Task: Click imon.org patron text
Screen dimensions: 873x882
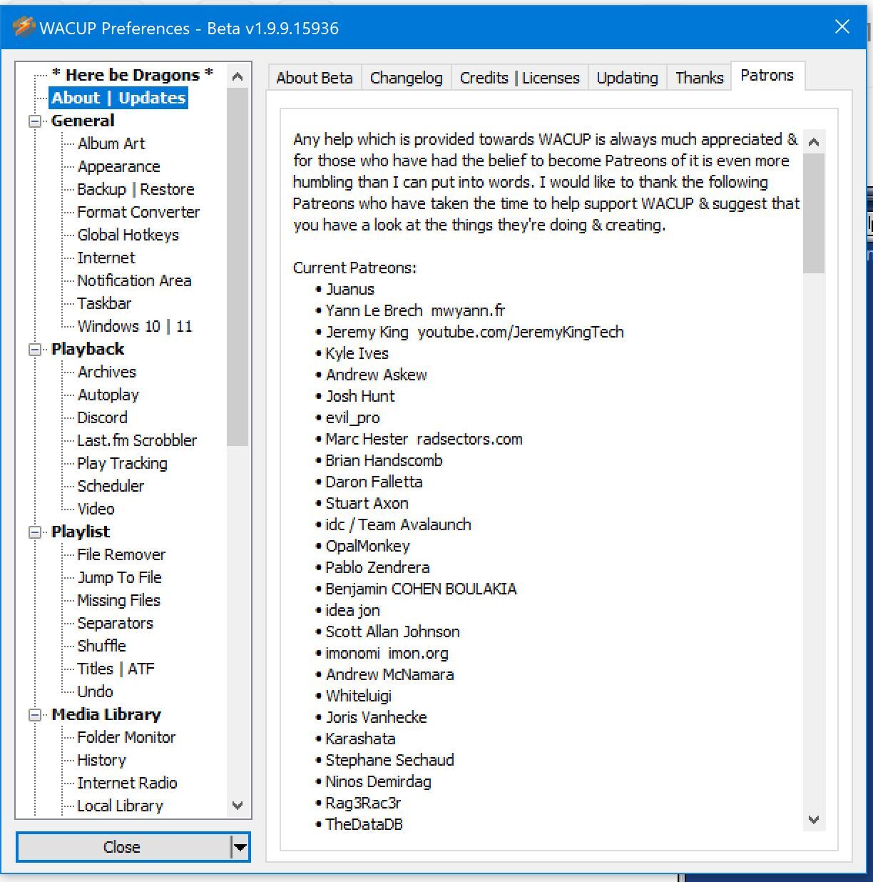Action: click(x=418, y=653)
